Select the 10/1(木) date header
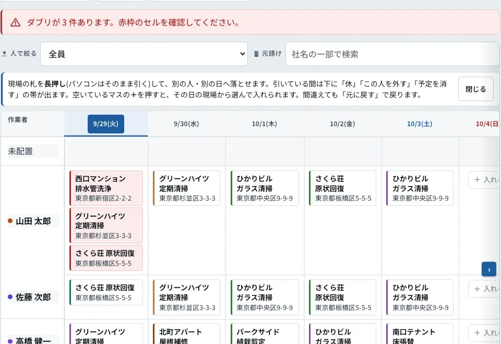501x344 pixels. pos(264,124)
